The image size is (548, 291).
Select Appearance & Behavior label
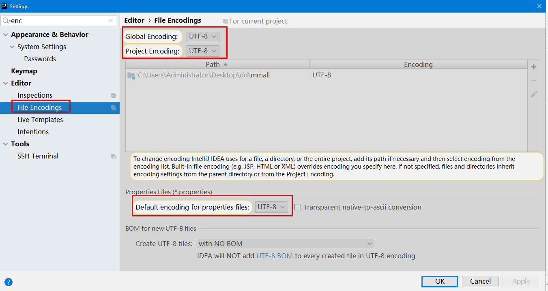click(x=49, y=34)
